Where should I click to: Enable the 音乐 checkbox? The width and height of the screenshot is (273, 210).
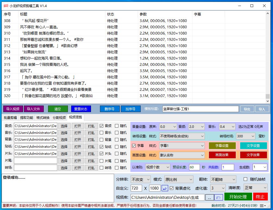coord(102,133)
